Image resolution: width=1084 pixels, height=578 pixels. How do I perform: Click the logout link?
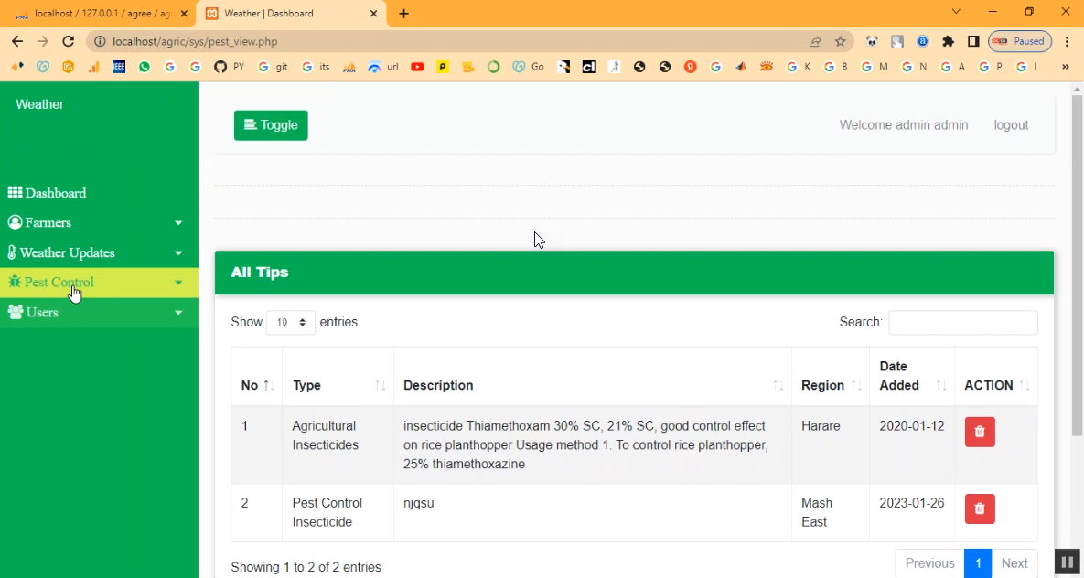coord(1011,125)
